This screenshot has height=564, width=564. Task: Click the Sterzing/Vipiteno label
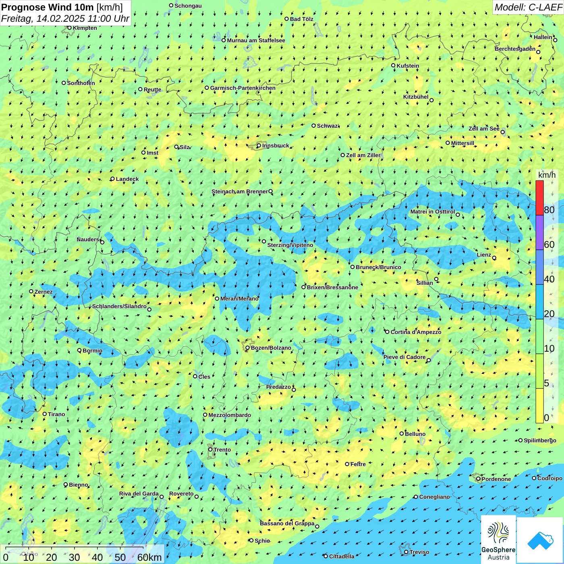tap(290, 245)
